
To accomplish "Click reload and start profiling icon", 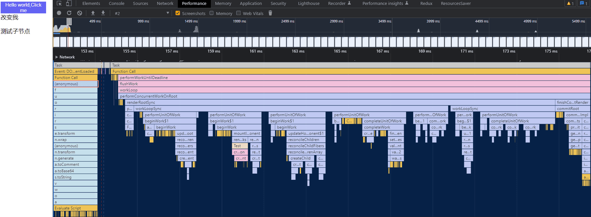I will pos(69,13).
